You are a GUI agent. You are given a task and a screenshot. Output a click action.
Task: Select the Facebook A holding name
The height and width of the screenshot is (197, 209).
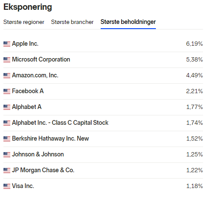pyautogui.click(x=28, y=91)
